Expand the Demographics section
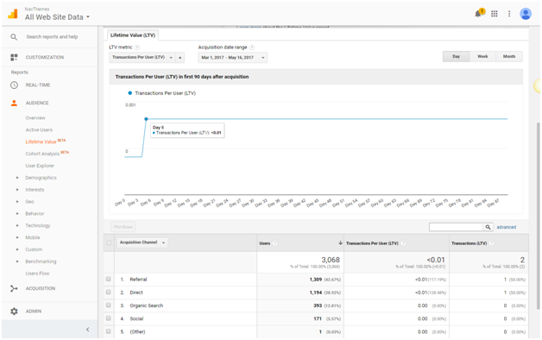Screen dimensions: 542x340 pos(17,178)
